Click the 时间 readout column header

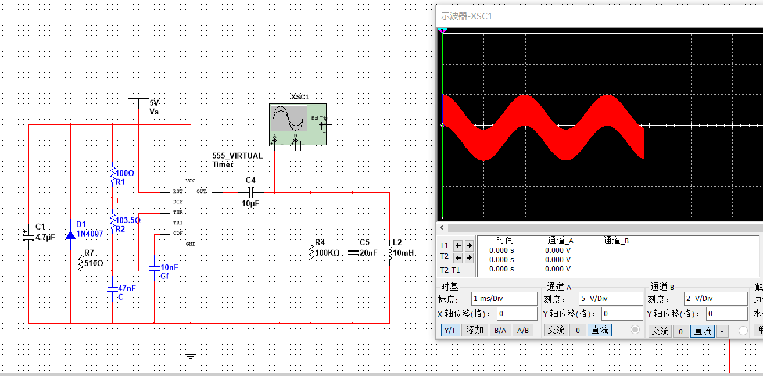(x=504, y=240)
